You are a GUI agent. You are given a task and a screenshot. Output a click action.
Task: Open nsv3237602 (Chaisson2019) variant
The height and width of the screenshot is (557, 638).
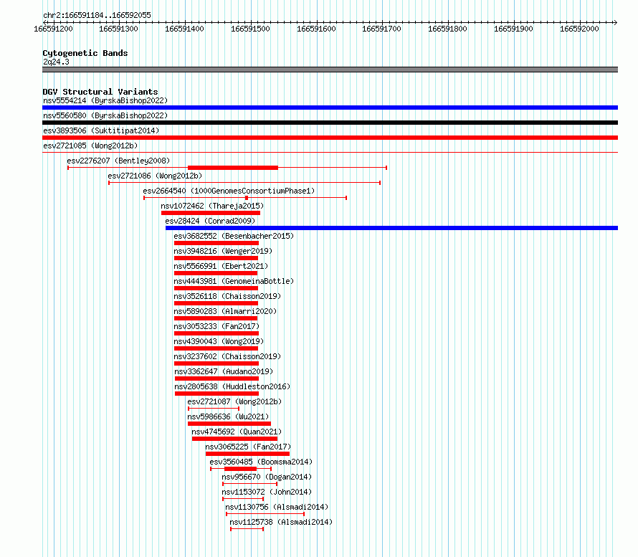tap(227, 356)
